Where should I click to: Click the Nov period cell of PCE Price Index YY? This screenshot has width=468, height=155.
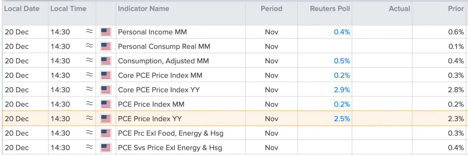(x=271, y=119)
